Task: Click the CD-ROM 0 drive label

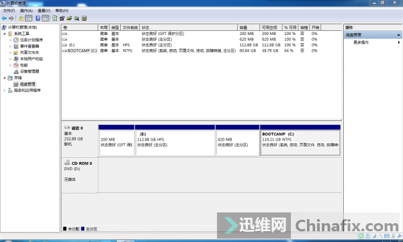Action: coord(82,163)
